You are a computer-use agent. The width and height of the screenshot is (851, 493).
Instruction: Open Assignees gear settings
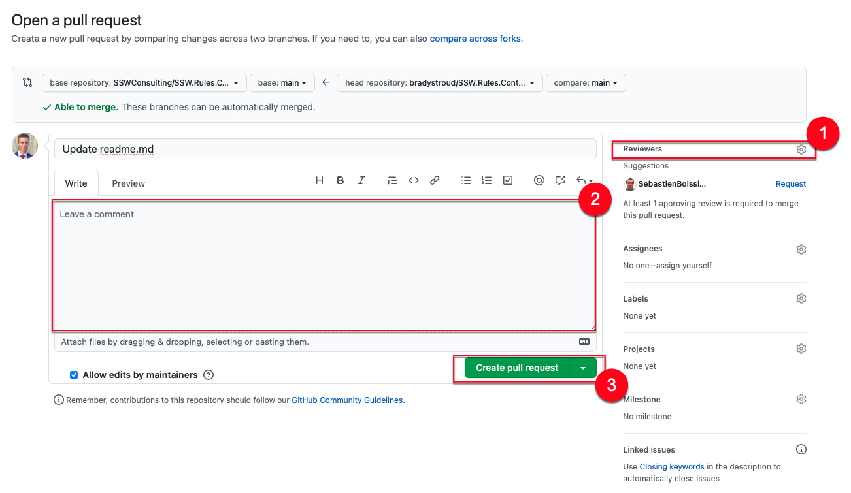801,249
